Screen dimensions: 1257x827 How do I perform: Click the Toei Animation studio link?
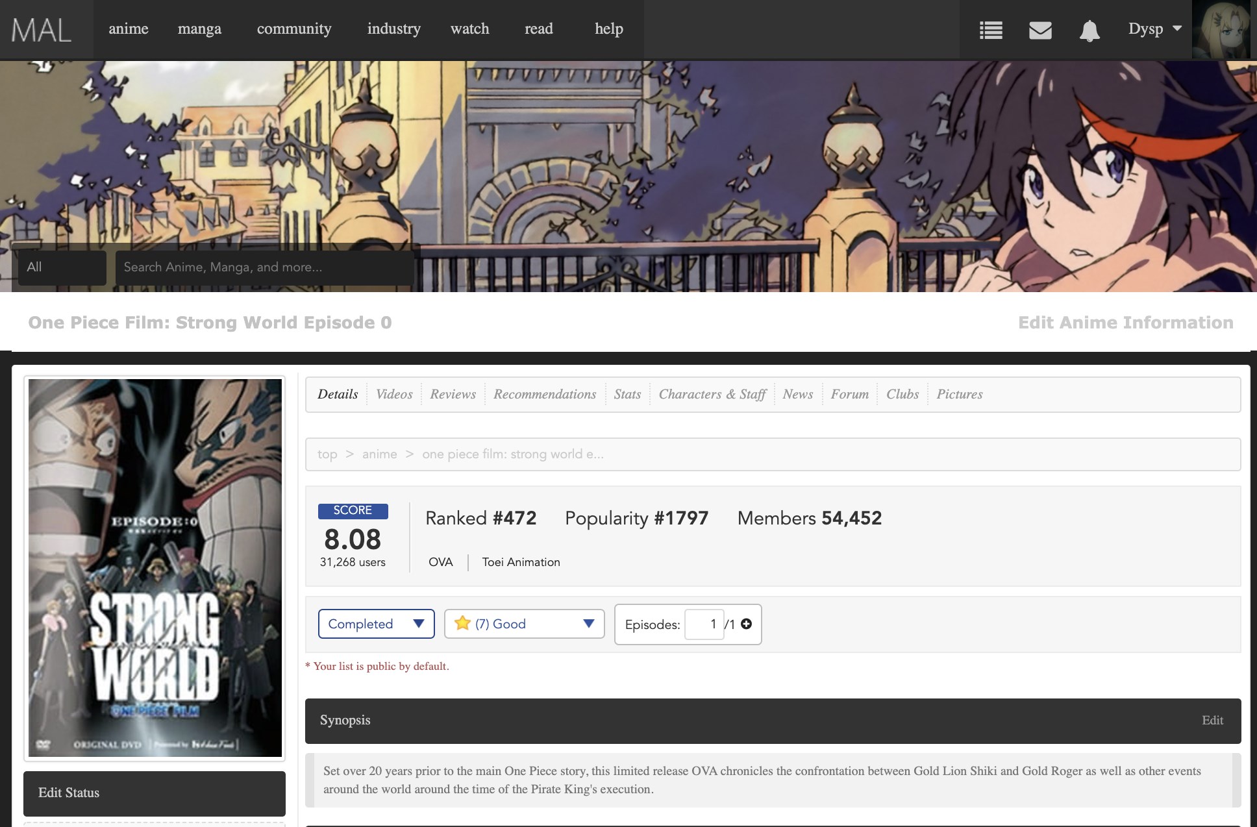pyautogui.click(x=521, y=562)
